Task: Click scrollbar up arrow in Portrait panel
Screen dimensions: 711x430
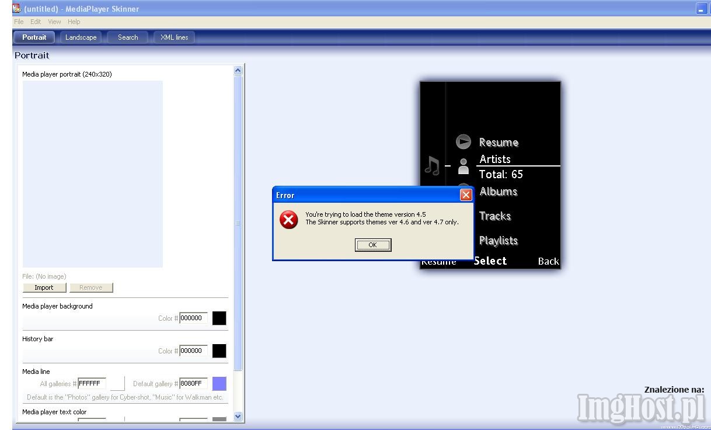Action: click(x=238, y=71)
